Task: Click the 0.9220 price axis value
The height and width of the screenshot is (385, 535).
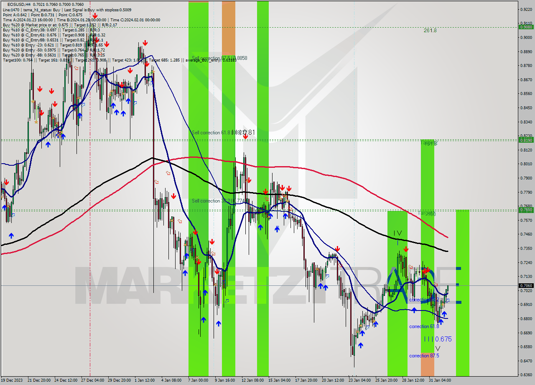Action: coord(526,9)
